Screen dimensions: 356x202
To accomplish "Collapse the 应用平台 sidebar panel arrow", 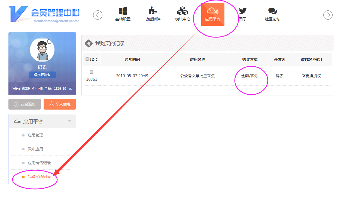I will pos(69,121).
